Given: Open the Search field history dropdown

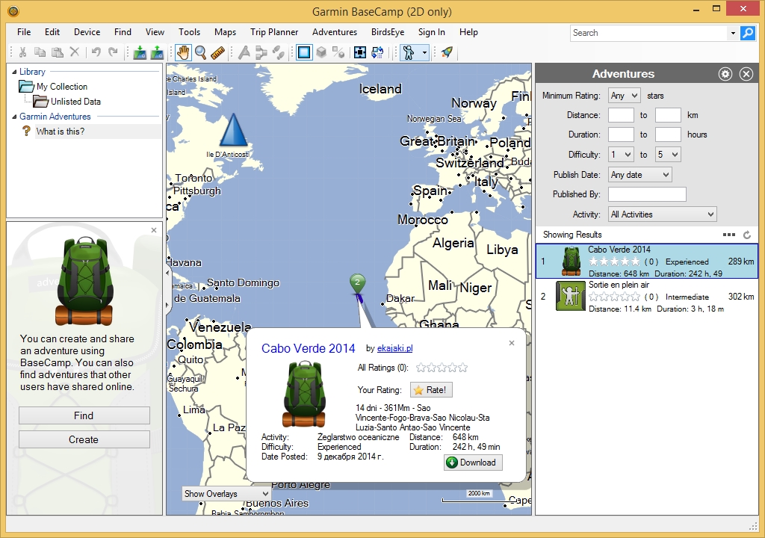Looking at the screenshot, I should 733,33.
